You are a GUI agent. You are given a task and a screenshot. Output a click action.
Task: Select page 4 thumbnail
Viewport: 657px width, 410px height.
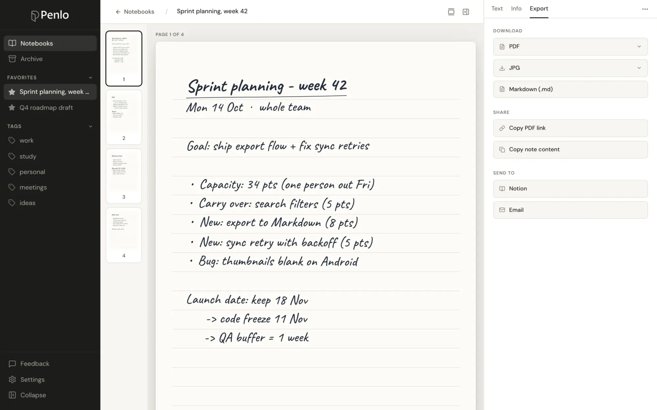(x=124, y=235)
